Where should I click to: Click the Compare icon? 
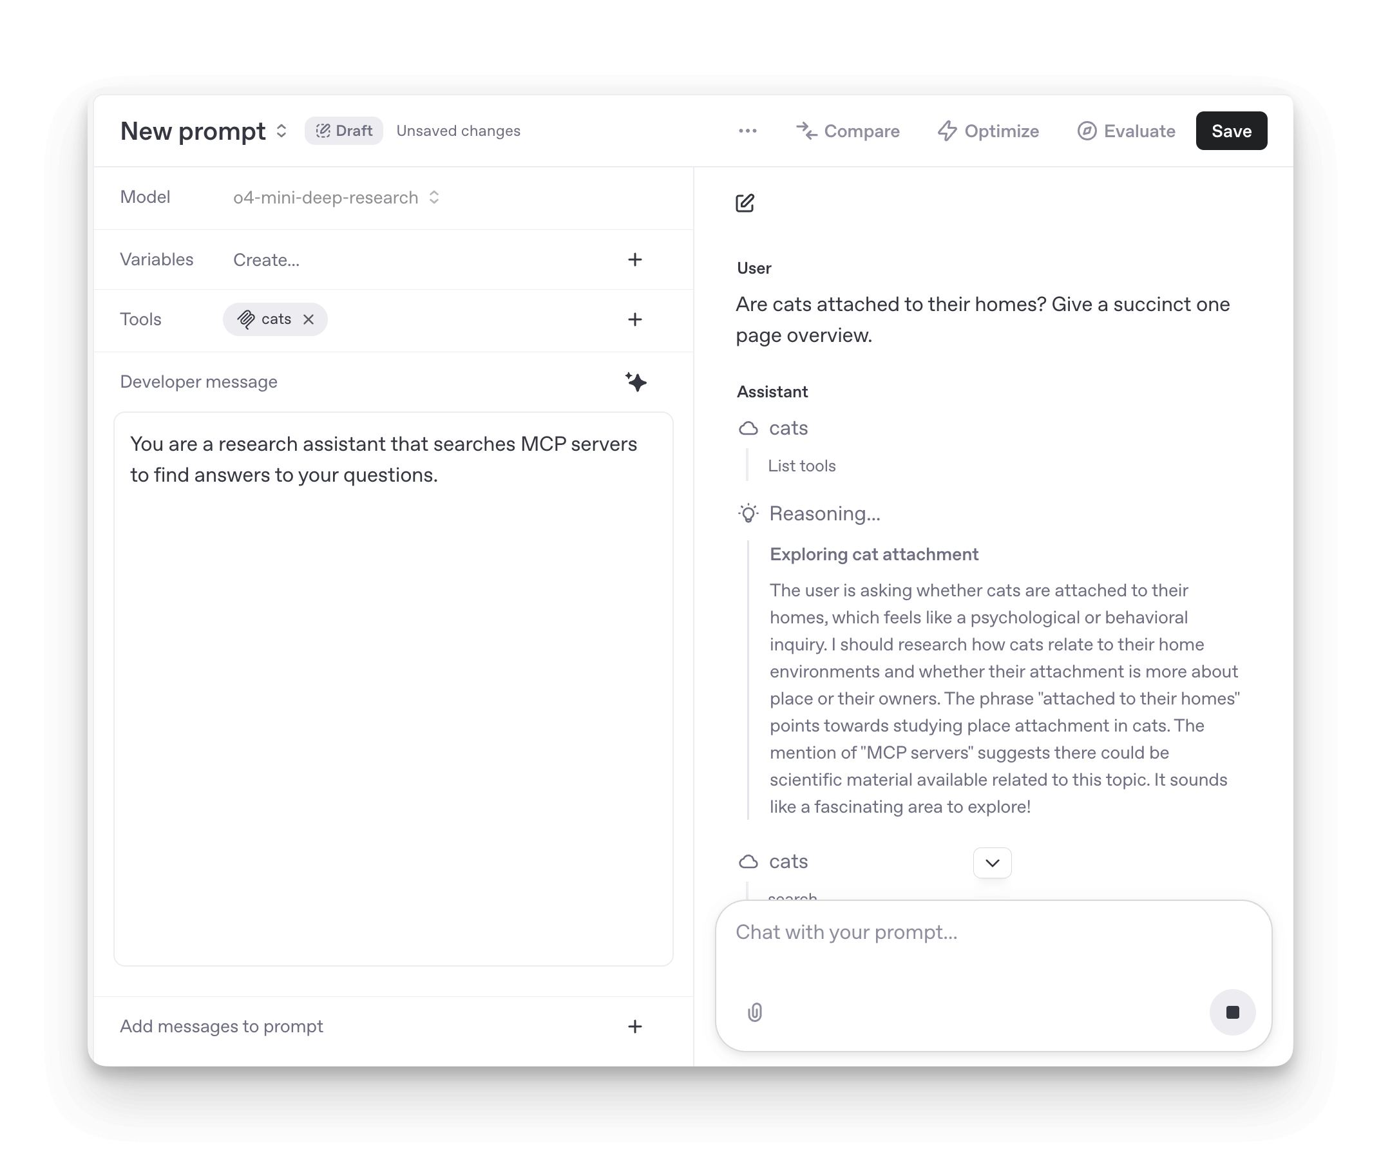click(x=807, y=131)
